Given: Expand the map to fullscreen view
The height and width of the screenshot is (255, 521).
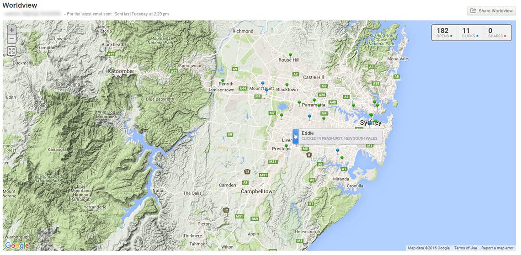Looking at the screenshot, I should pyautogui.click(x=12, y=51).
